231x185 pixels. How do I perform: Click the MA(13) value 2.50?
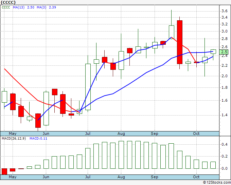click(31, 7)
